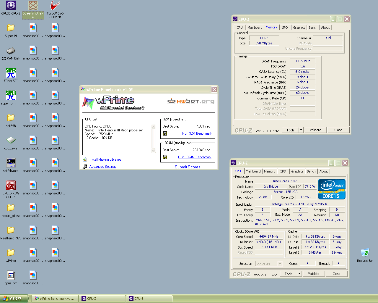Screen dimensions: 378x303
Task: Open the cpuz.exe desktop icon
Action: [x=11, y=143]
